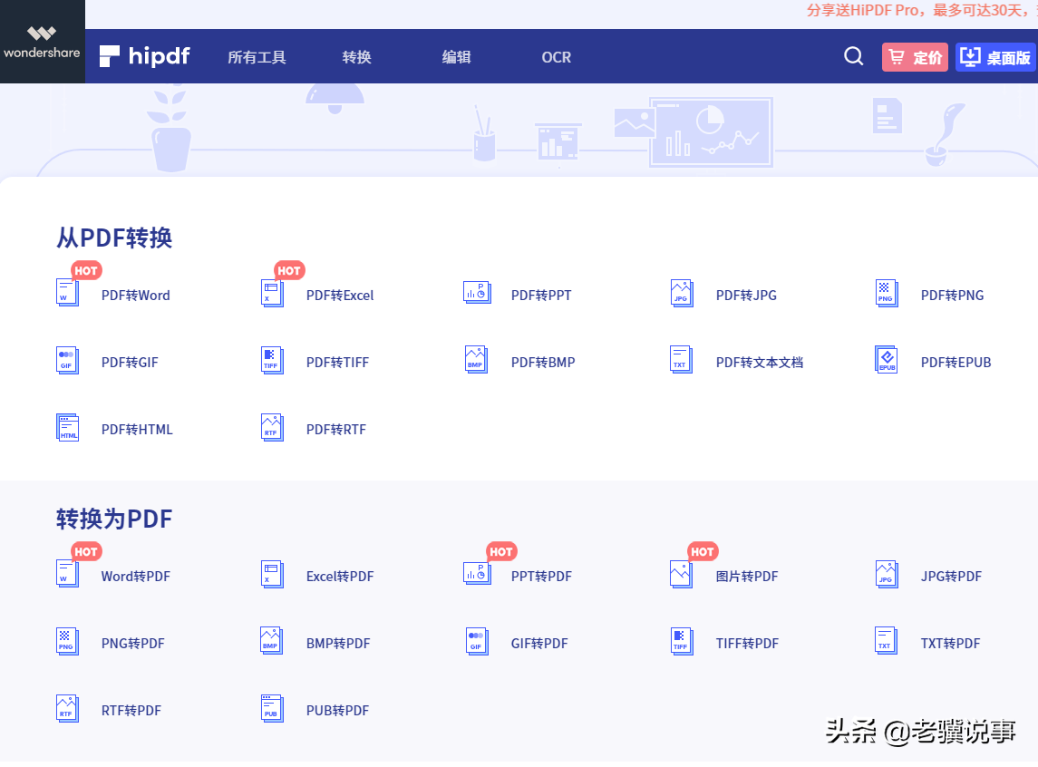Viewport: 1038px width, 767px height.
Task: Open the PUB转PDF link
Action: (x=337, y=712)
